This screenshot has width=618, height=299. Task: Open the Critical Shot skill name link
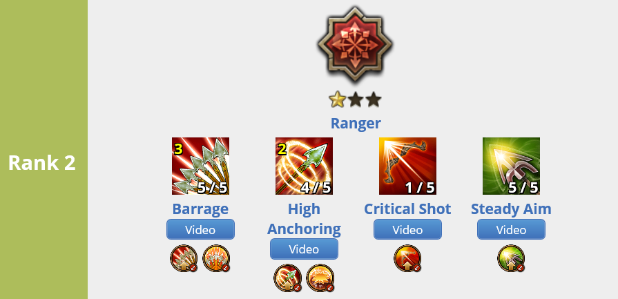click(407, 209)
